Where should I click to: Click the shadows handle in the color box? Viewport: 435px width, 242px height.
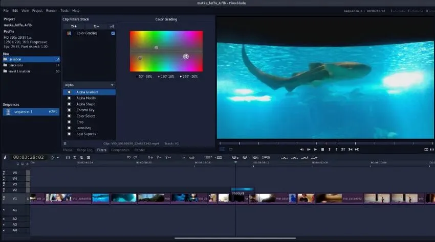click(140, 58)
